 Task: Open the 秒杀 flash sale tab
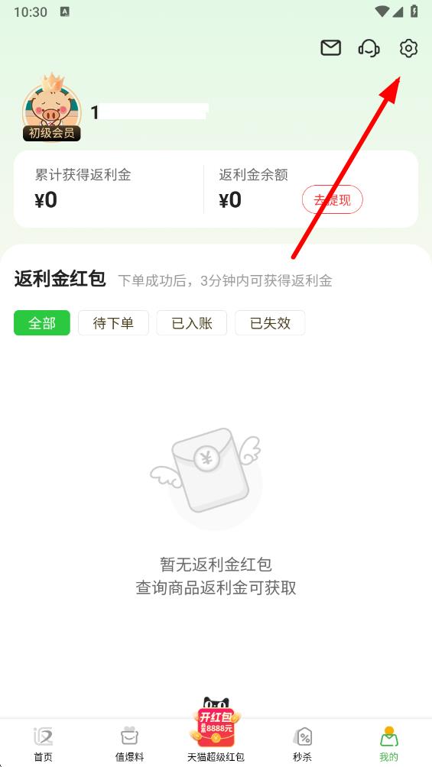tap(302, 743)
